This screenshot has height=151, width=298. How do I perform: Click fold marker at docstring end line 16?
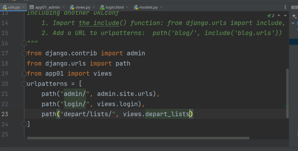coord(24,43)
